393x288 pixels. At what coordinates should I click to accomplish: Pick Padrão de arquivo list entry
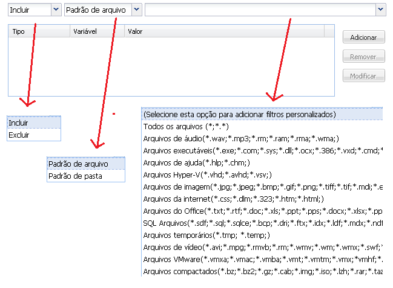(x=86, y=164)
